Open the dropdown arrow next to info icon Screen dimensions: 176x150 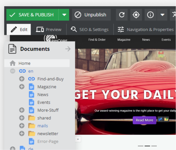[162, 15]
